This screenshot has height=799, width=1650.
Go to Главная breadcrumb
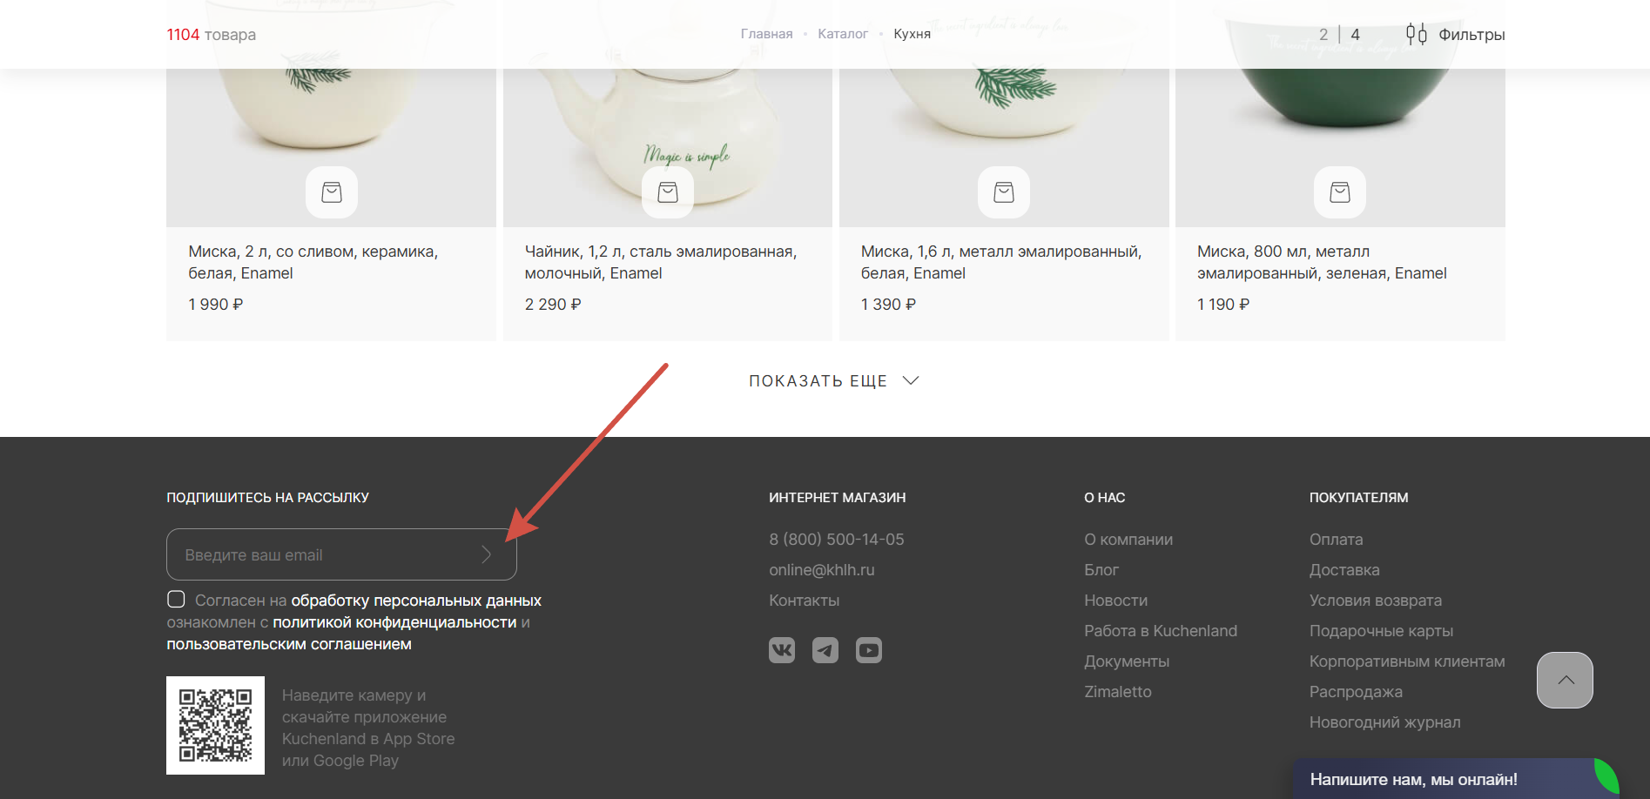click(766, 34)
